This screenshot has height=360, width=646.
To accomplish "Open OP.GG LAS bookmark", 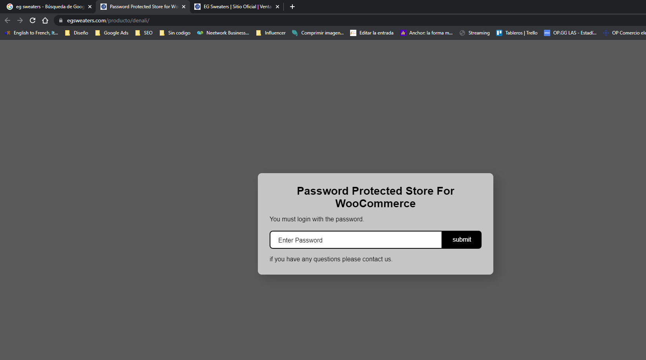I will tap(570, 33).
